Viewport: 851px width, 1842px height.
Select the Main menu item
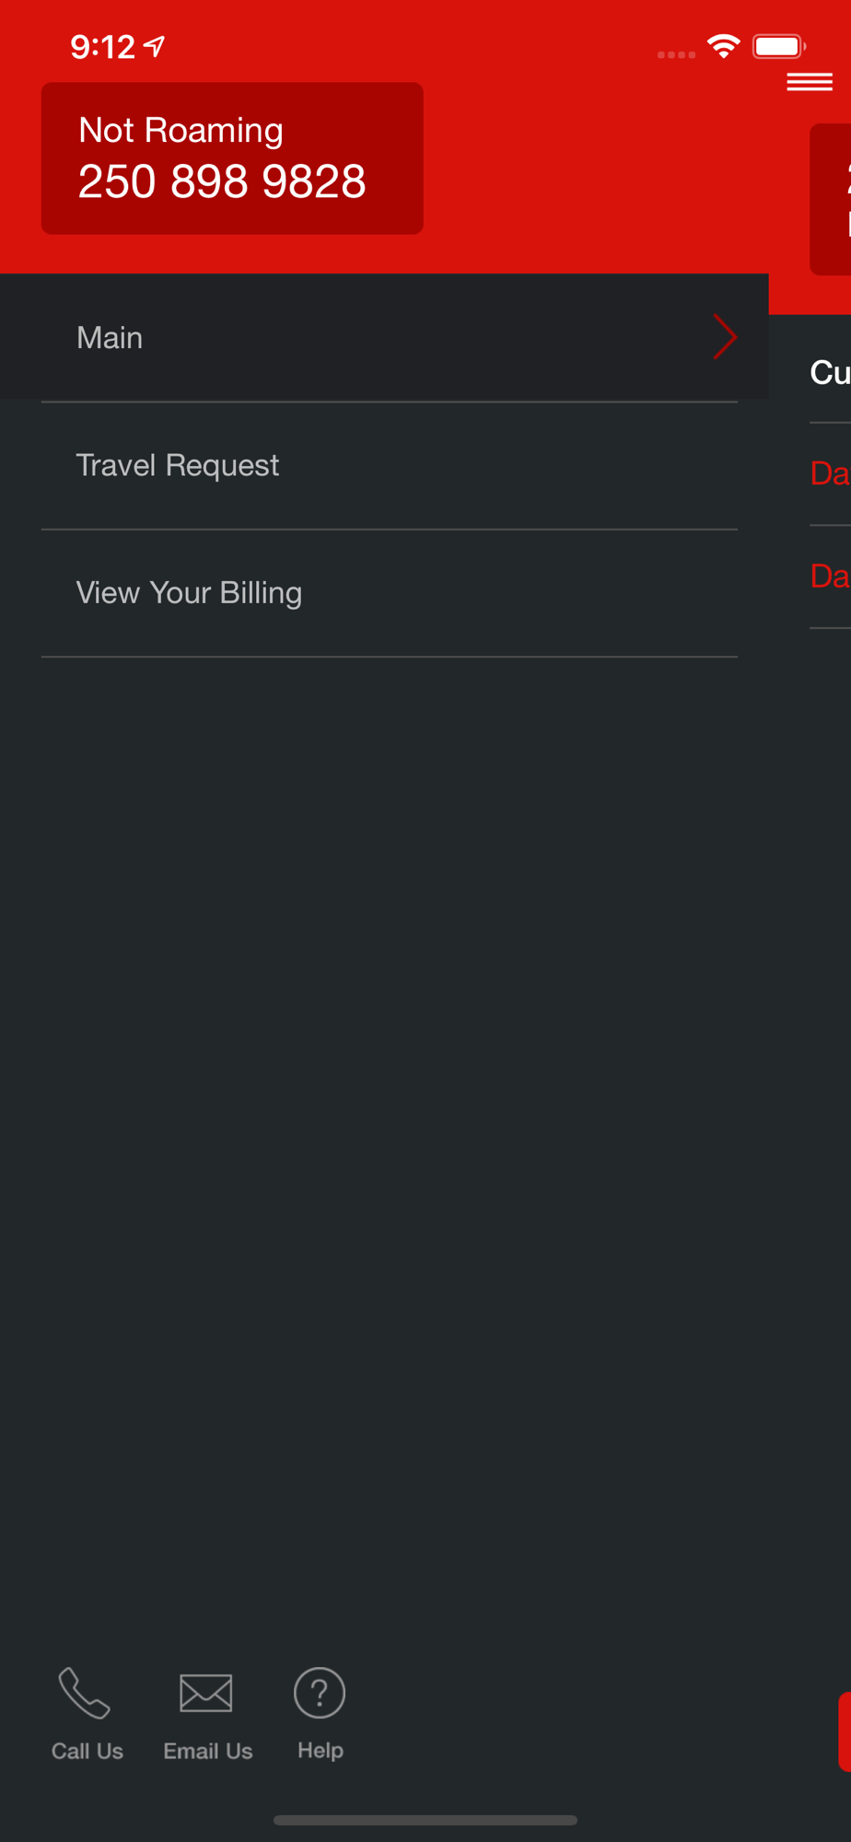[384, 337]
